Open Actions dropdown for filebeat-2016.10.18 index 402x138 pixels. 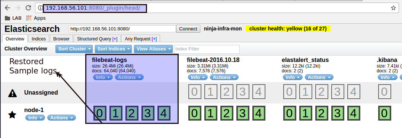(x=224, y=77)
